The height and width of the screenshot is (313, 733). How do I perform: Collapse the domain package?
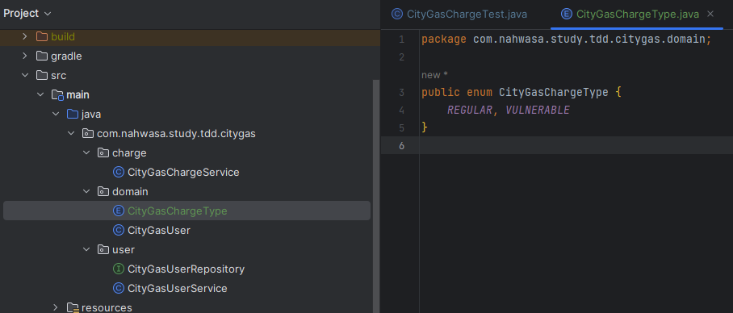86,191
